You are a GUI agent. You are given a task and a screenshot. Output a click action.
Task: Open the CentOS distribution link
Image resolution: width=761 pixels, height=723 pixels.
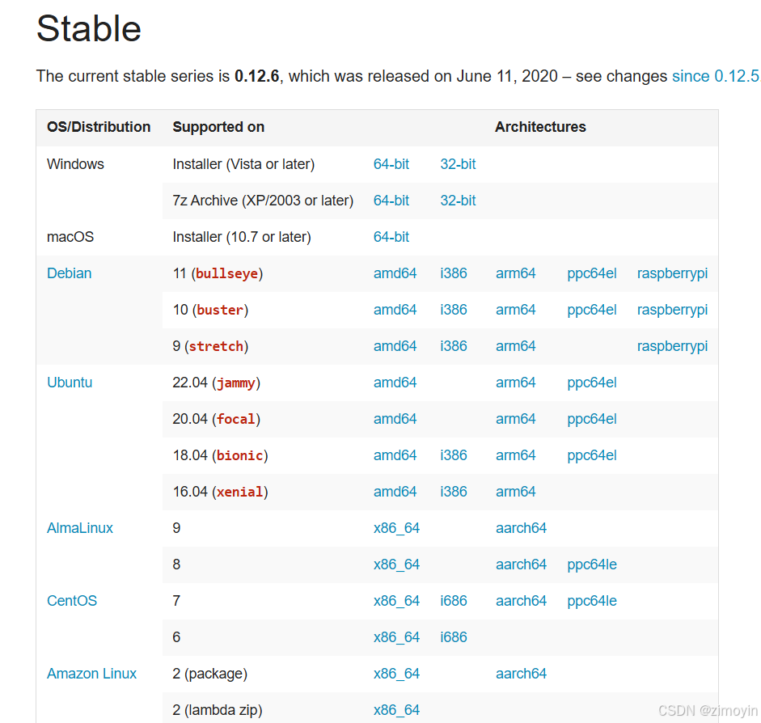(x=72, y=601)
